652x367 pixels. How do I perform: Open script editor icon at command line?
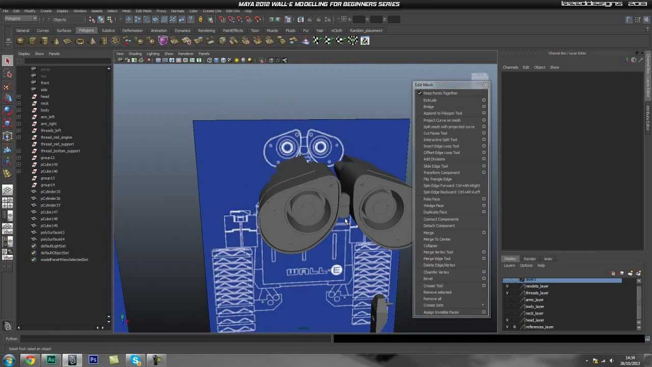647,338
